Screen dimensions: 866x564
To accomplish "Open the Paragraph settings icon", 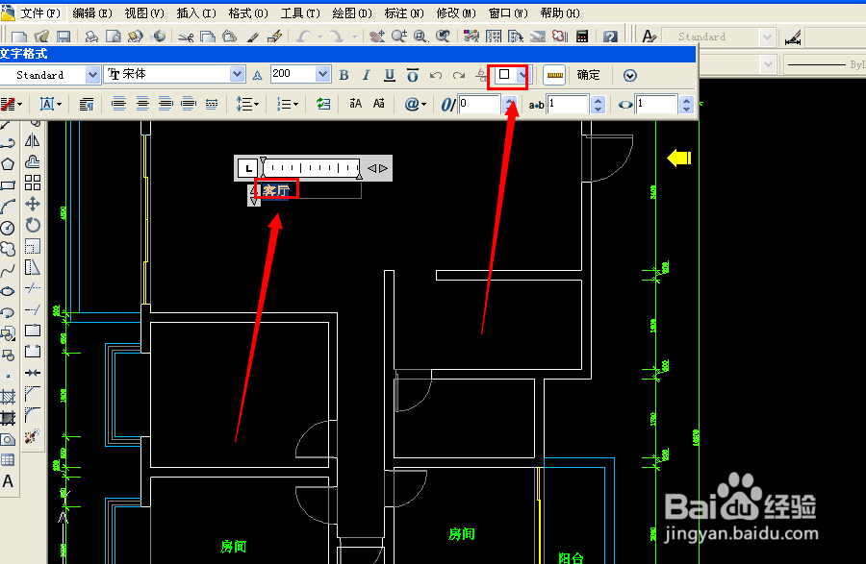I will [x=87, y=104].
